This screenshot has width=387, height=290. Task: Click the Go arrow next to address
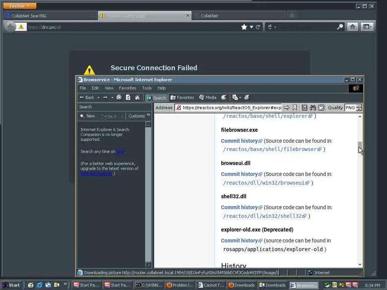pyautogui.click(x=286, y=108)
